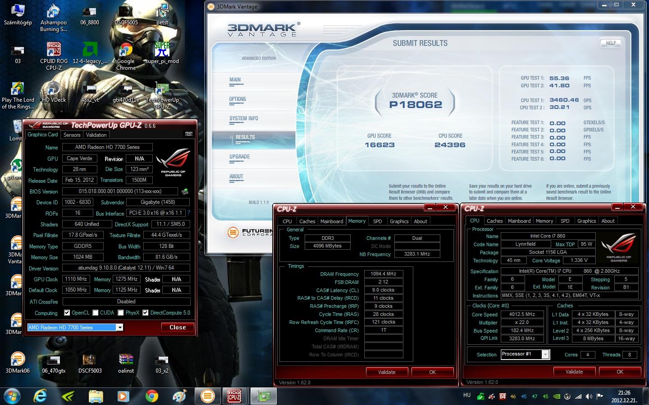Select OPTIONS in 3DMark Vantage menu
This screenshot has height=405, width=649.
pyautogui.click(x=238, y=99)
